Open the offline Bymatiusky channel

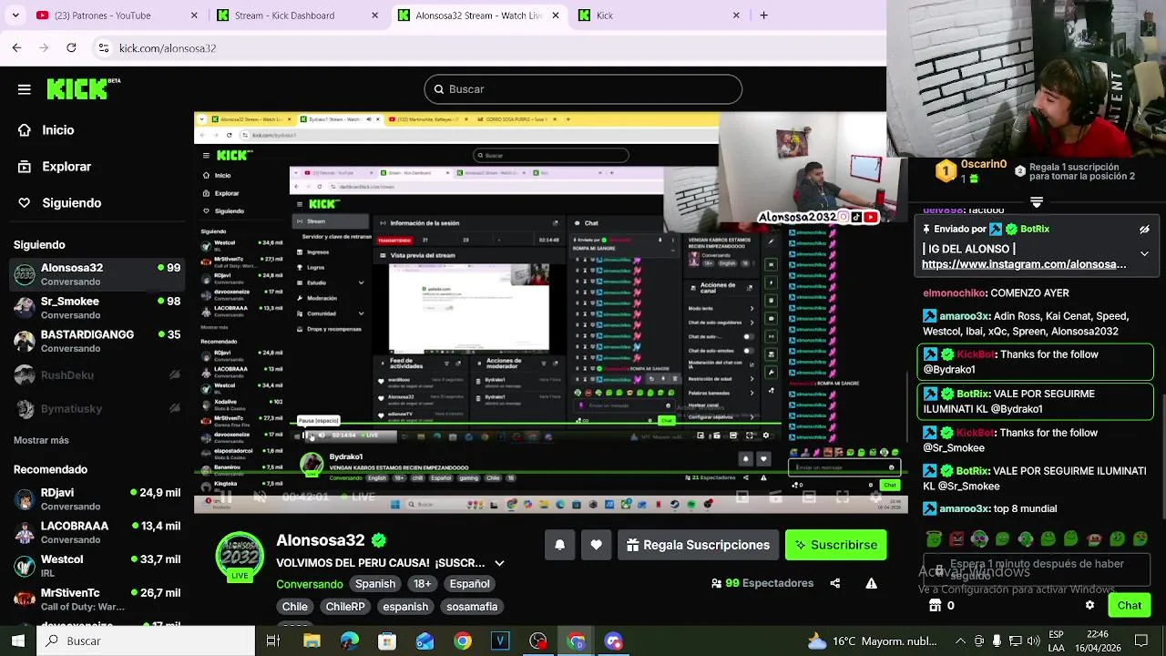(x=97, y=409)
